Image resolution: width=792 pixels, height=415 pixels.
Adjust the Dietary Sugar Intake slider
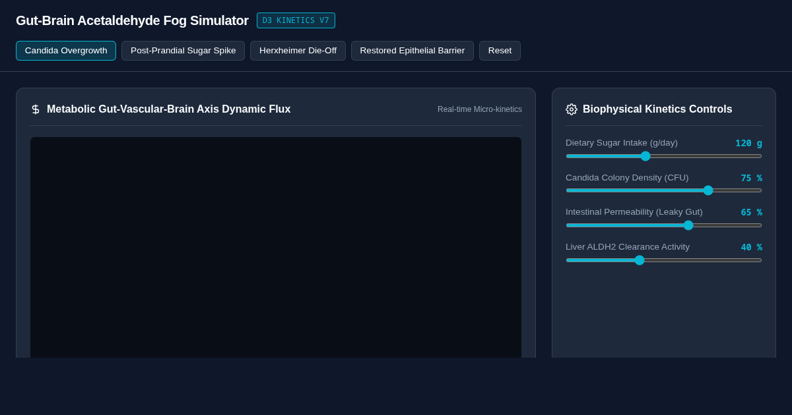coord(664,156)
